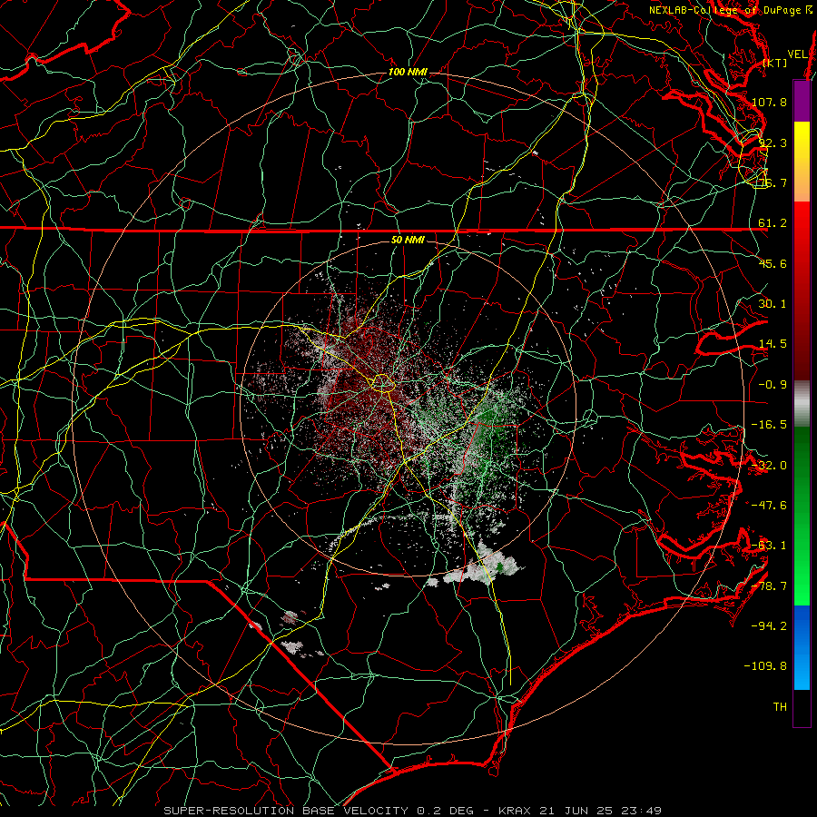Click the 100 NMI range ring label
The image size is (817, 817).
[x=408, y=72]
